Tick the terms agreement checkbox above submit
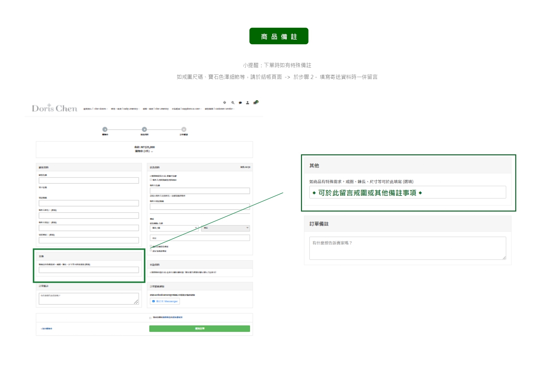Image resolution: width=554 pixels, height=392 pixels. click(x=150, y=318)
